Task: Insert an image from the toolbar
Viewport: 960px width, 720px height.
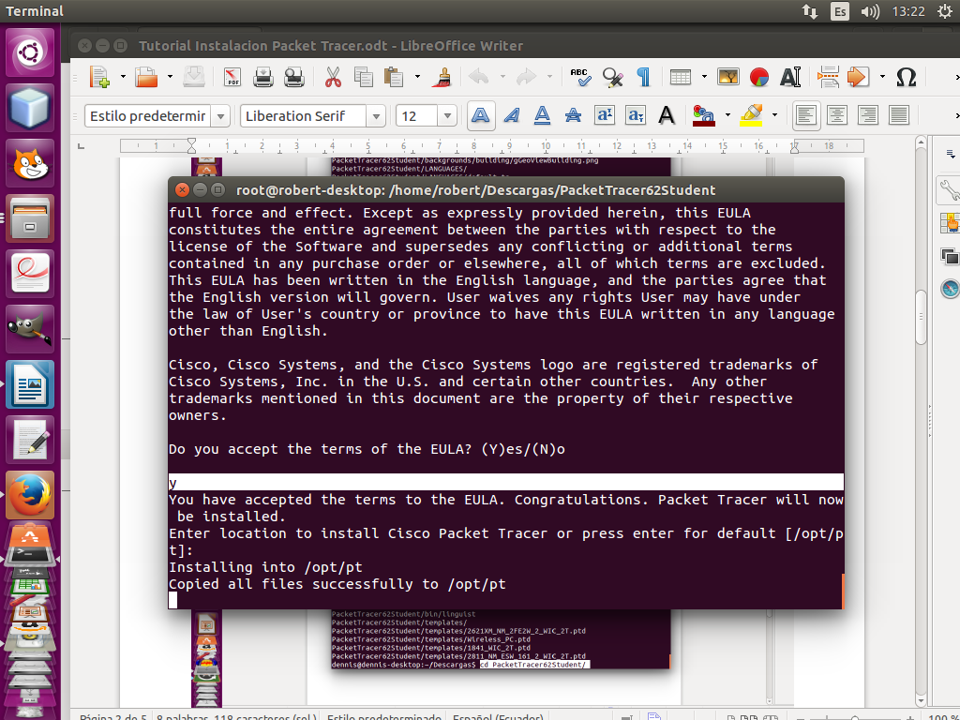Action: pyautogui.click(x=727, y=77)
